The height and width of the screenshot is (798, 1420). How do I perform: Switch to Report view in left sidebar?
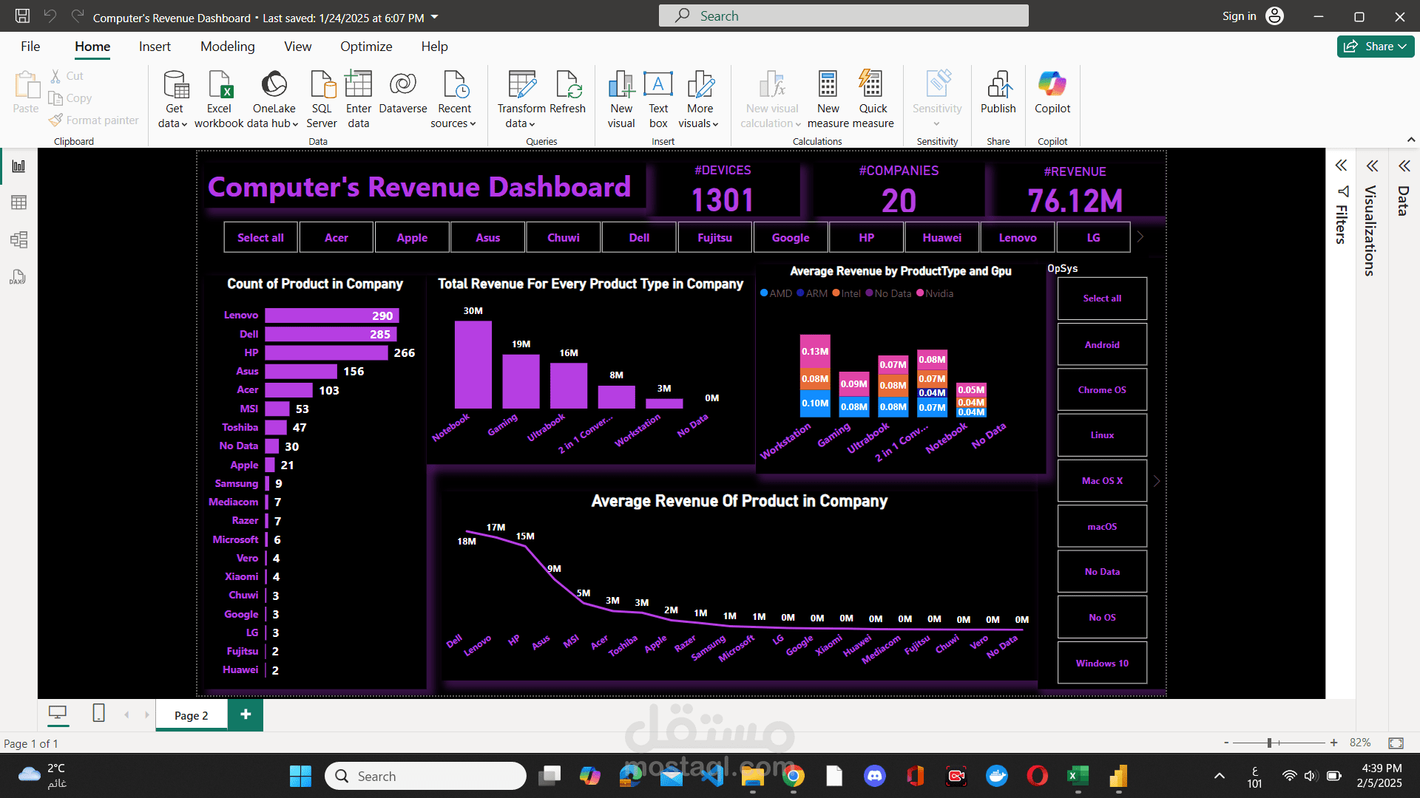18,166
